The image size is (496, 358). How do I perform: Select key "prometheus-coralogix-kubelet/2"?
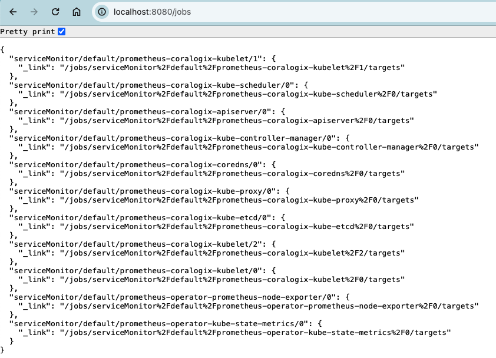click(138, 245)
